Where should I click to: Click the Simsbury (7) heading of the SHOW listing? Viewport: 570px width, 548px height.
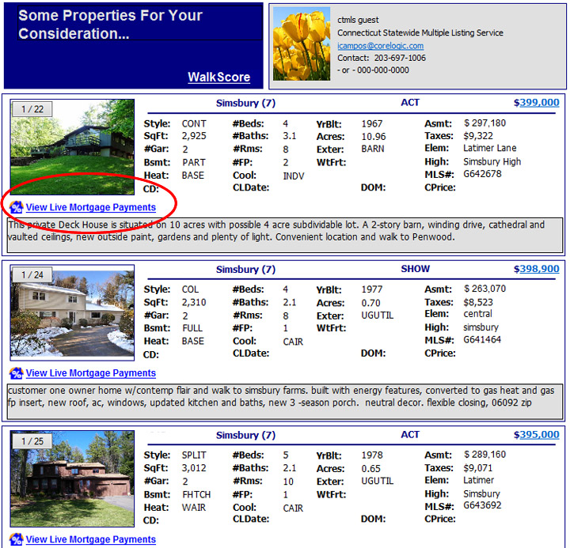coord(245,269)
